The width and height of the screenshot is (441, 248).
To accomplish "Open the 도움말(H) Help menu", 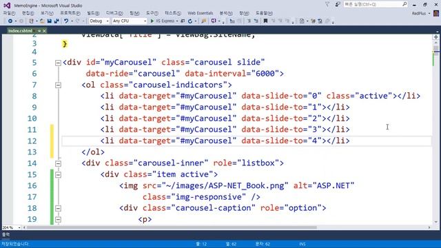I will point(264,13).
